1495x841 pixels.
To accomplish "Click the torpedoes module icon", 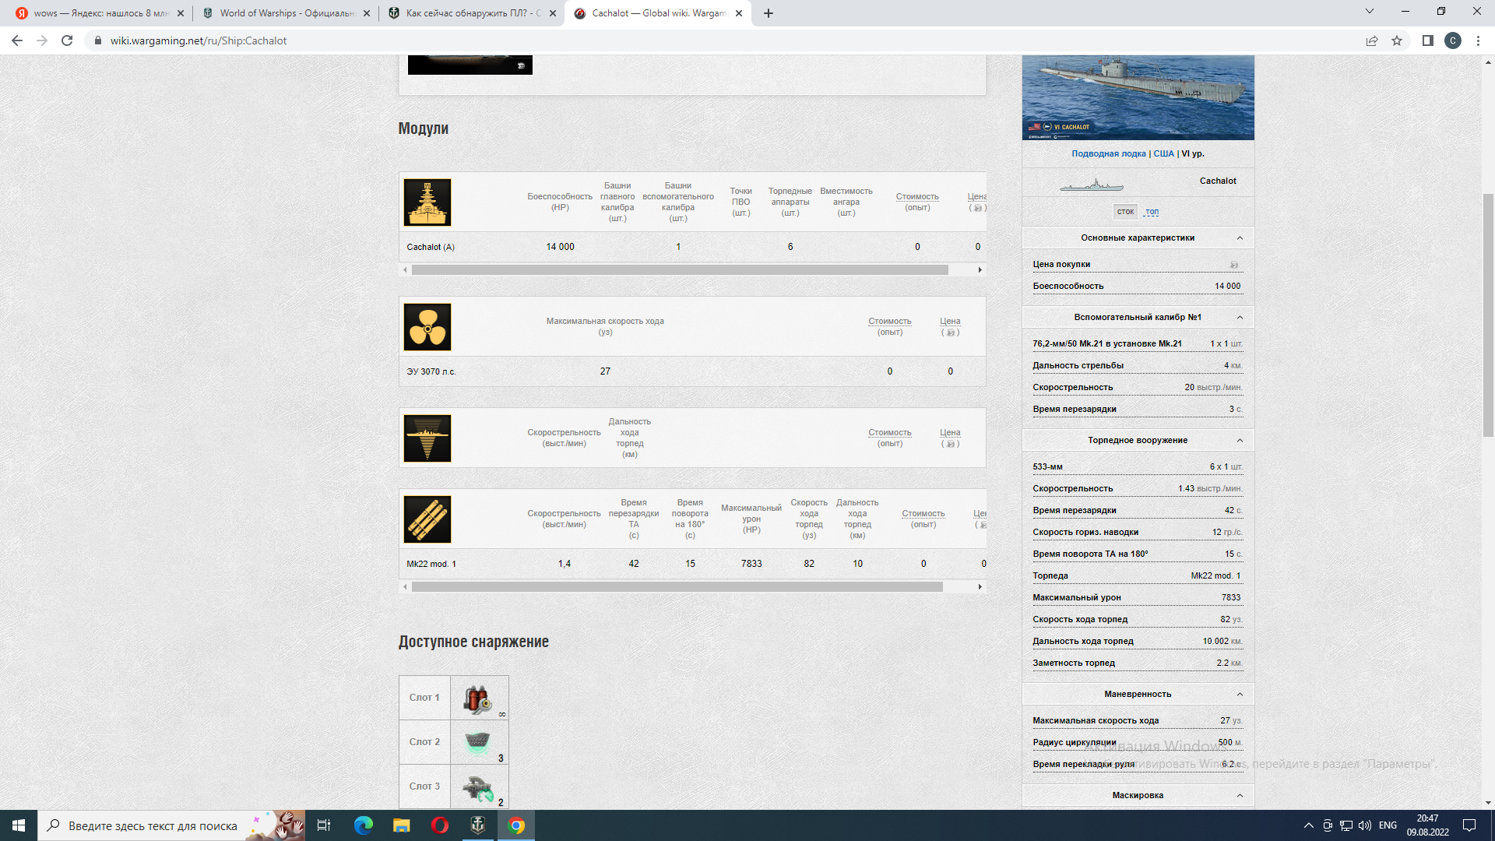I will point(427,519).
